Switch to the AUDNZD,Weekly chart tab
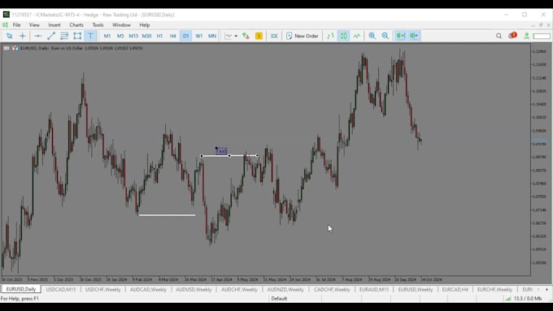Screen dimensions: 553x311 [285, 290]
